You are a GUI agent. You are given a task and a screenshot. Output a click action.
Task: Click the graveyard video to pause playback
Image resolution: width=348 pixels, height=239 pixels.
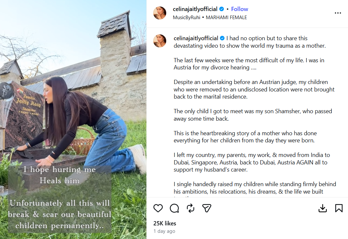(73, 89)
